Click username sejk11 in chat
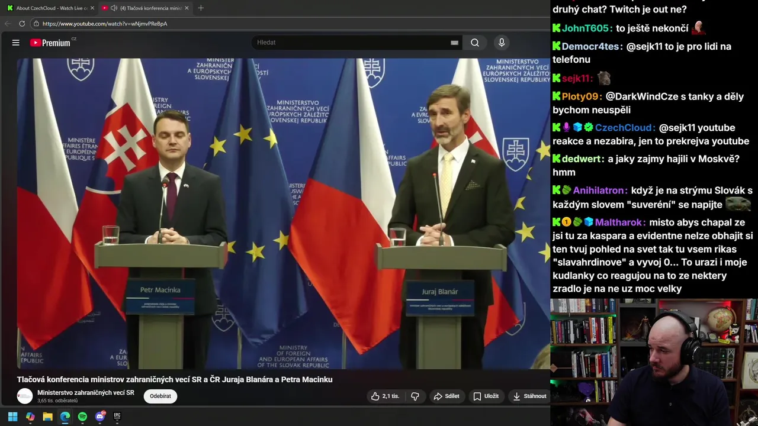Image resolution: width=758 pixels, height=426 pixels. tap(576, 79)
